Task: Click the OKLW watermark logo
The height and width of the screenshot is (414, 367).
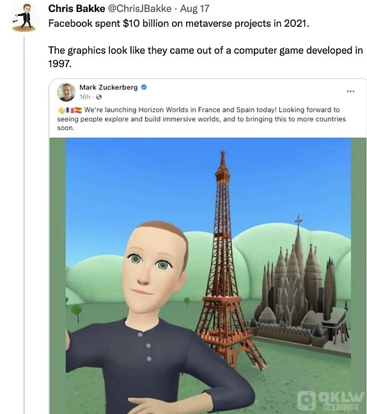Action: point(331,401)
